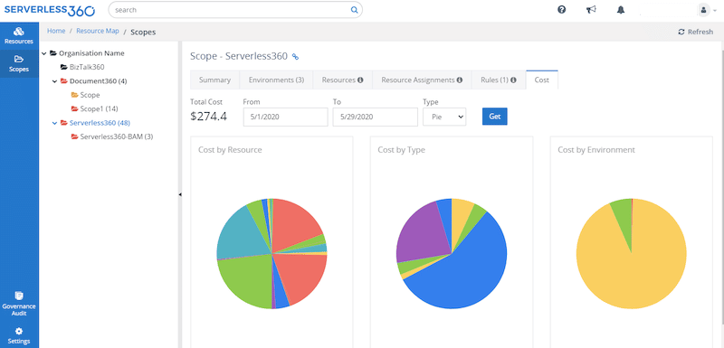Click the search magnifier icon

354,10
